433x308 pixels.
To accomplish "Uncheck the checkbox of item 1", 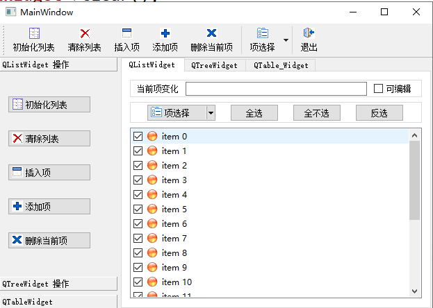I will point(138,151).
